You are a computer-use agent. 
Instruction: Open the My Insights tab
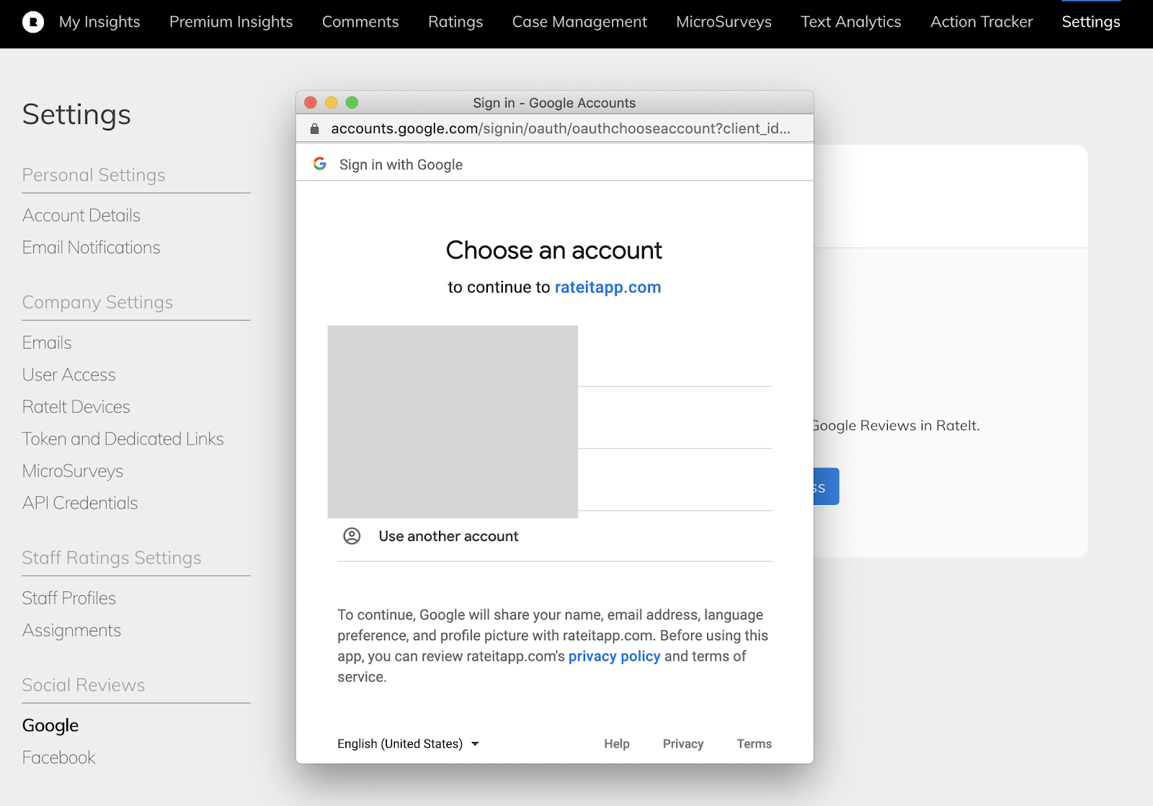[x=99, y=22]
